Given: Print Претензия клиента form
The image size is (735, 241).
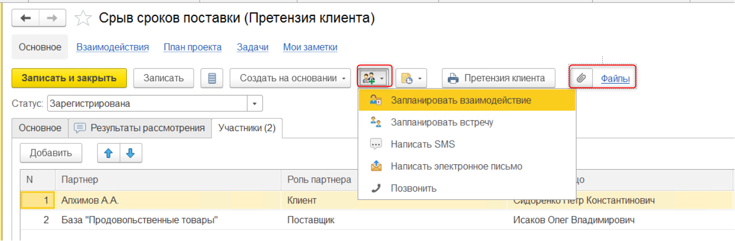Looking at the screenshot, I should 498,78.
